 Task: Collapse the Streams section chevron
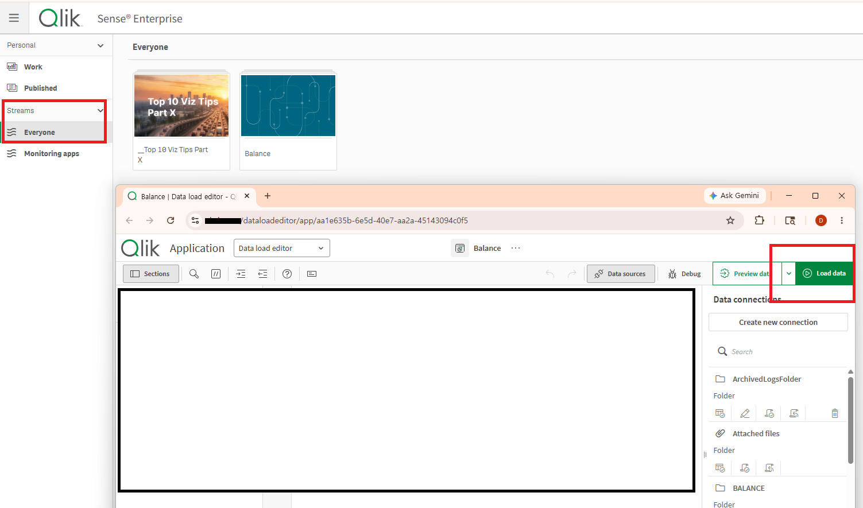[x=100, y=110]
